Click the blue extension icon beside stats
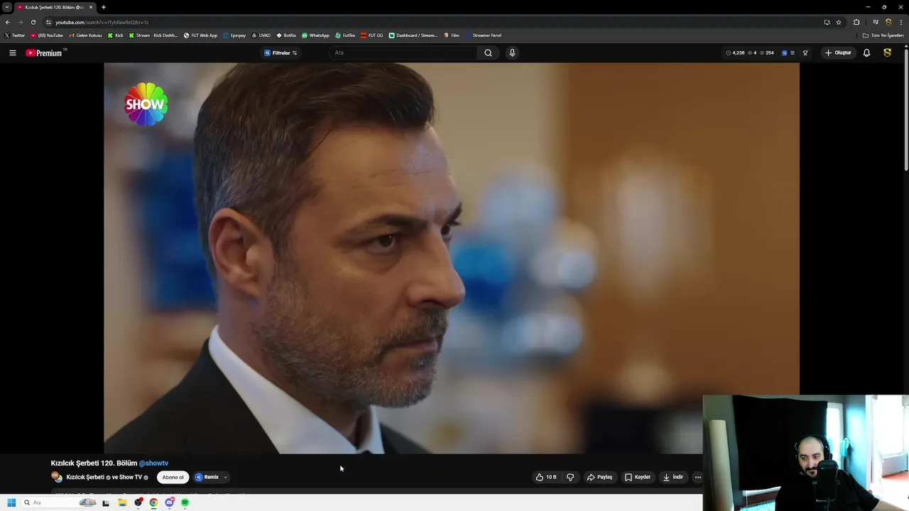 point(784,53)
